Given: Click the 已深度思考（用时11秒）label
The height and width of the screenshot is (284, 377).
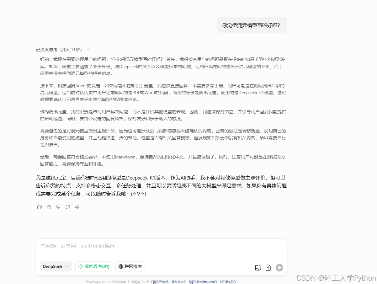Looking at the screenshot, I should 59,50.
